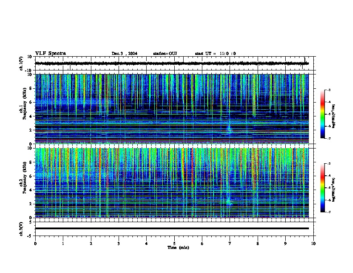Click the "8" tick on the time axis
Viewport: 353px width, 273px height.
tap(258, 244)
